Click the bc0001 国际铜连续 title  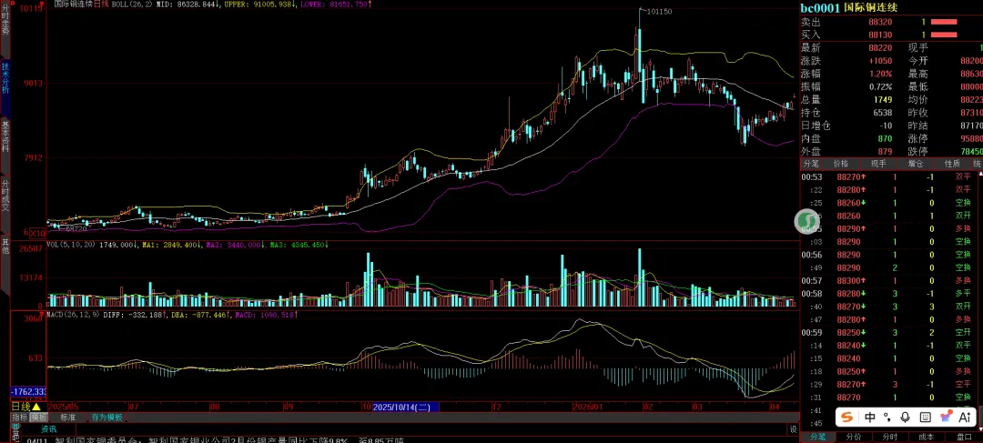pos(849,7)
